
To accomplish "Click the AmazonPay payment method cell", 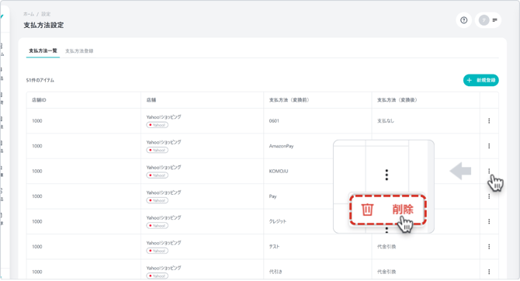I will 281,146.
